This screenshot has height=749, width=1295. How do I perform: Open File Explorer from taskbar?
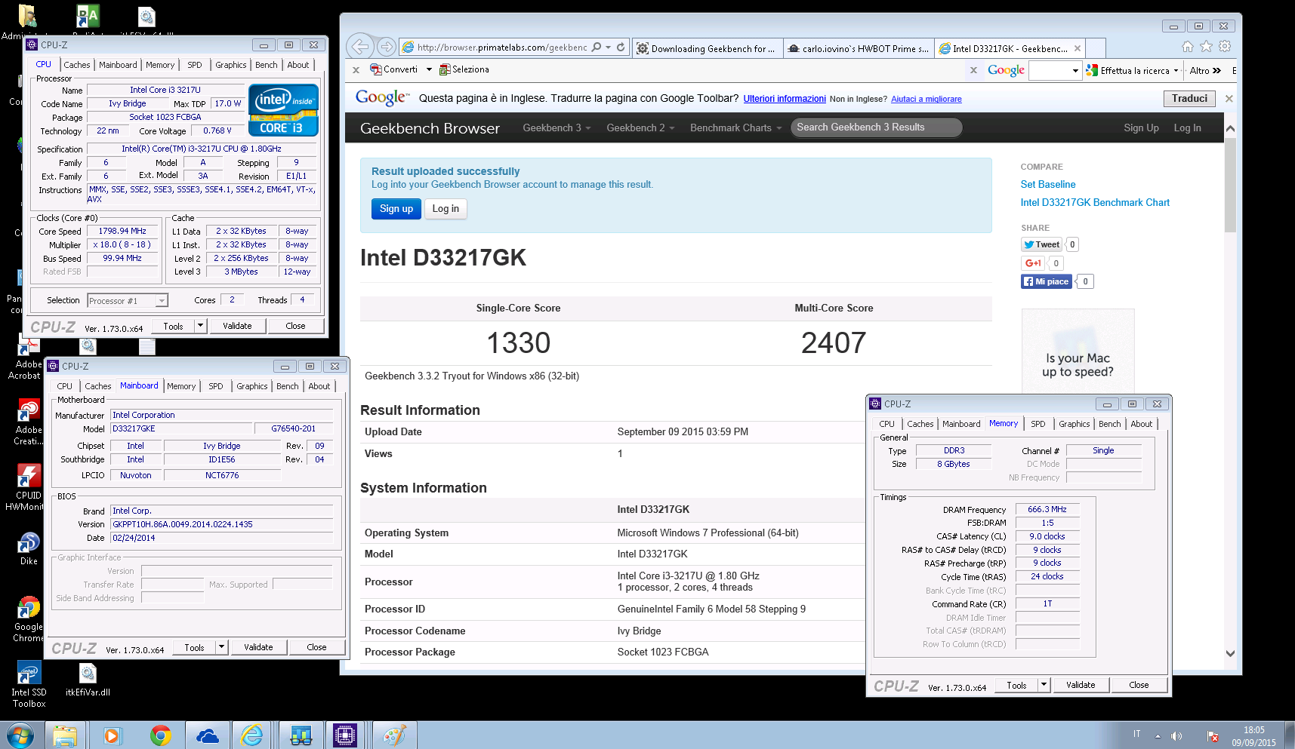[x=65, y=735]
